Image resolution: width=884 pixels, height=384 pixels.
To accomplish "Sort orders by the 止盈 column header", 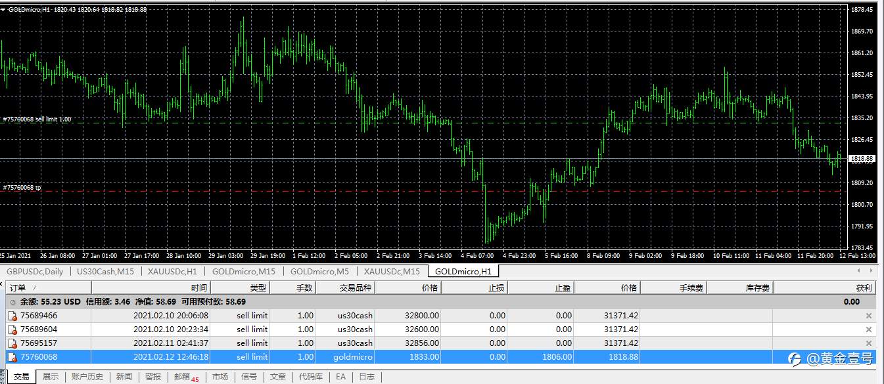I will point(541,288).
